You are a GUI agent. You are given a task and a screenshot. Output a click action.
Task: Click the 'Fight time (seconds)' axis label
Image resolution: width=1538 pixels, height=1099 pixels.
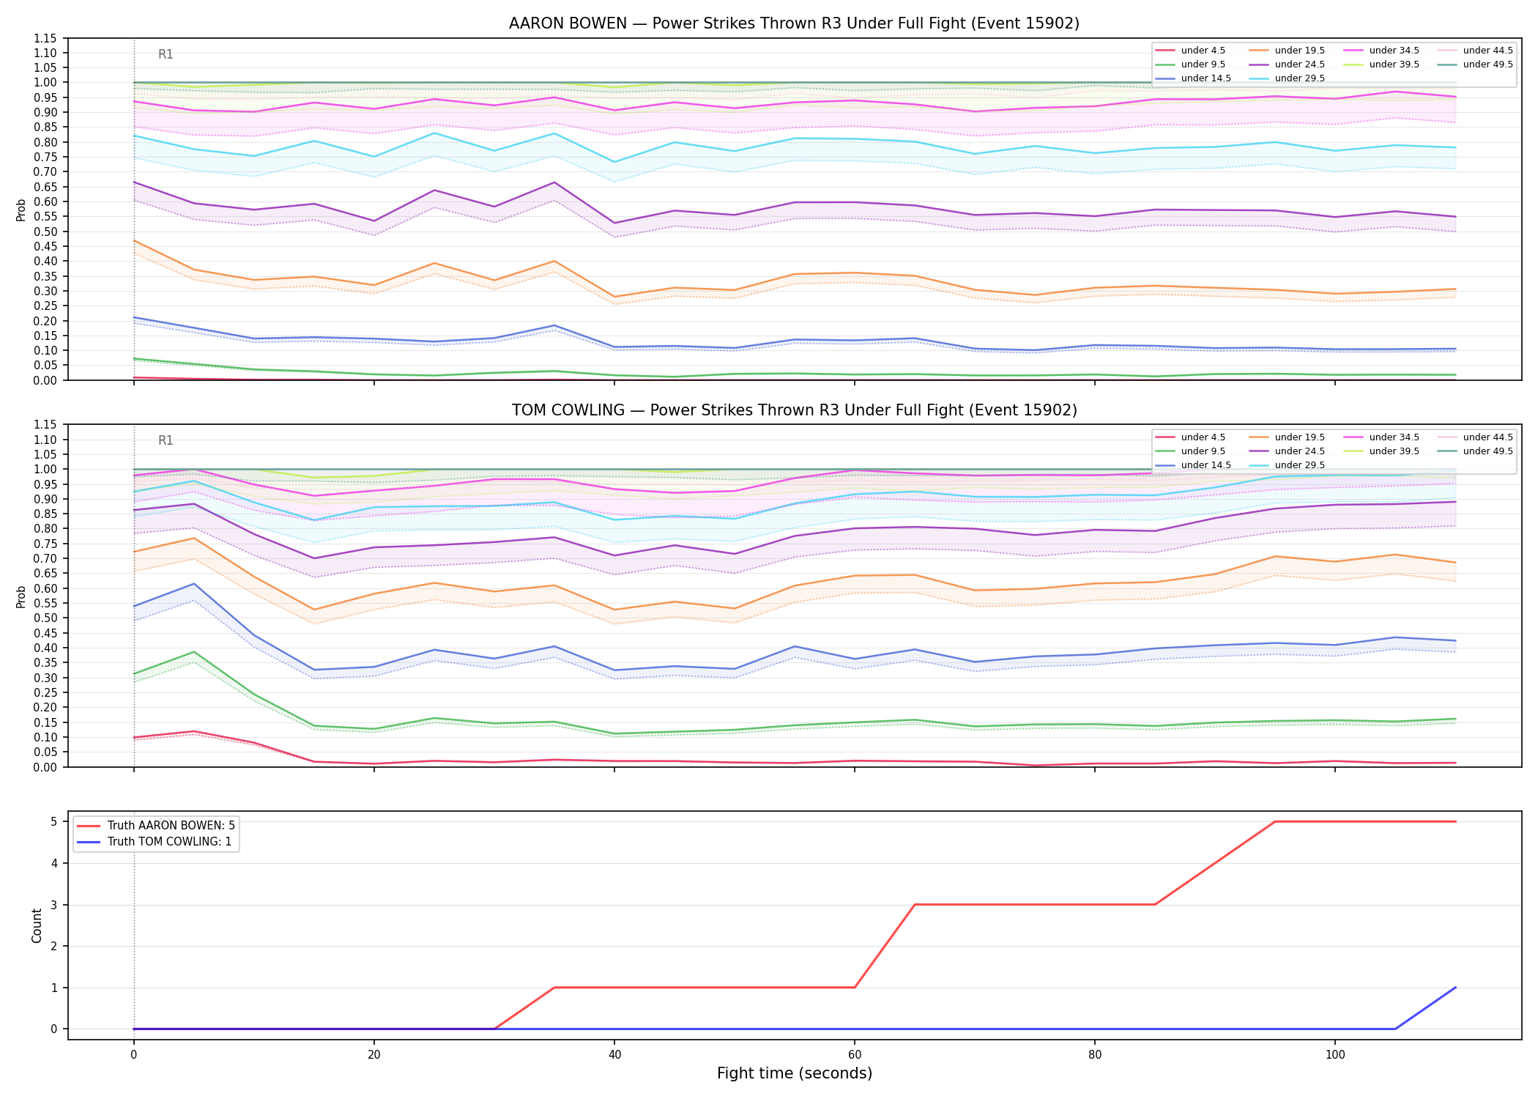coord(795,1073)
